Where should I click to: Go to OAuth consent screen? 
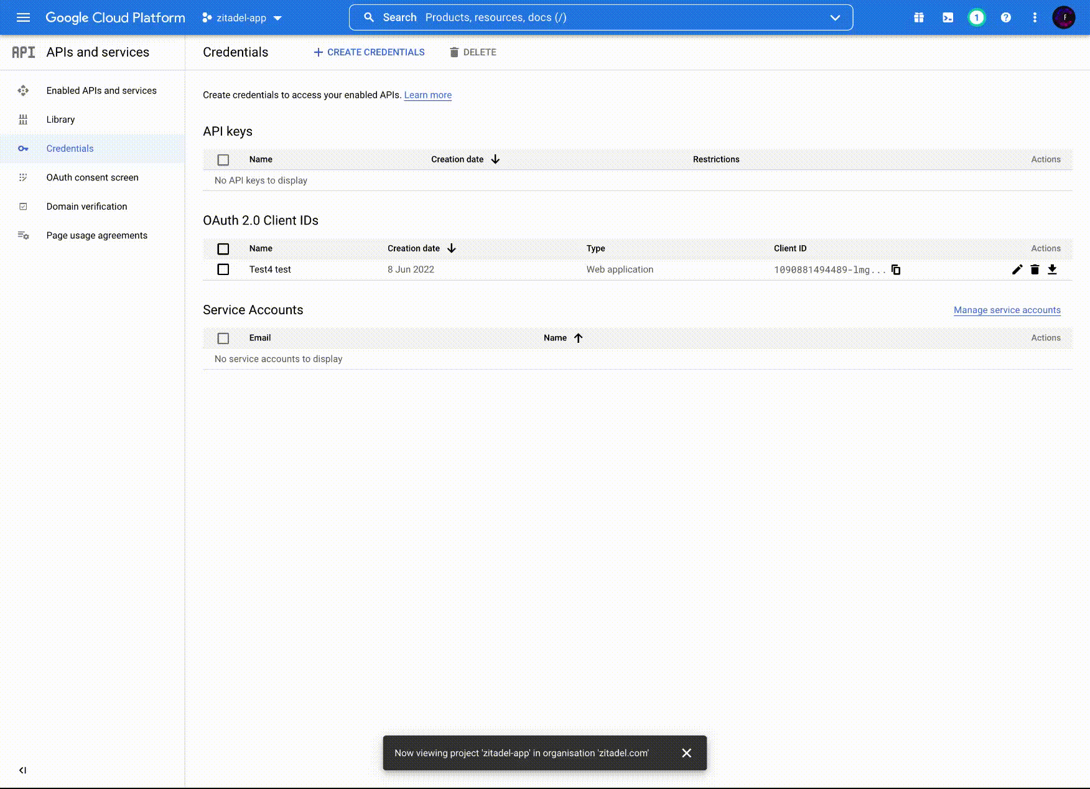click(92, 177)
